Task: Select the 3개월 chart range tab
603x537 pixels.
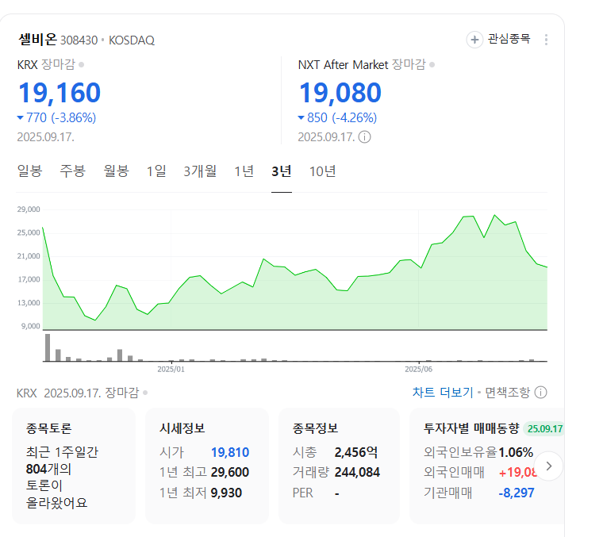Action: [200, 171]
